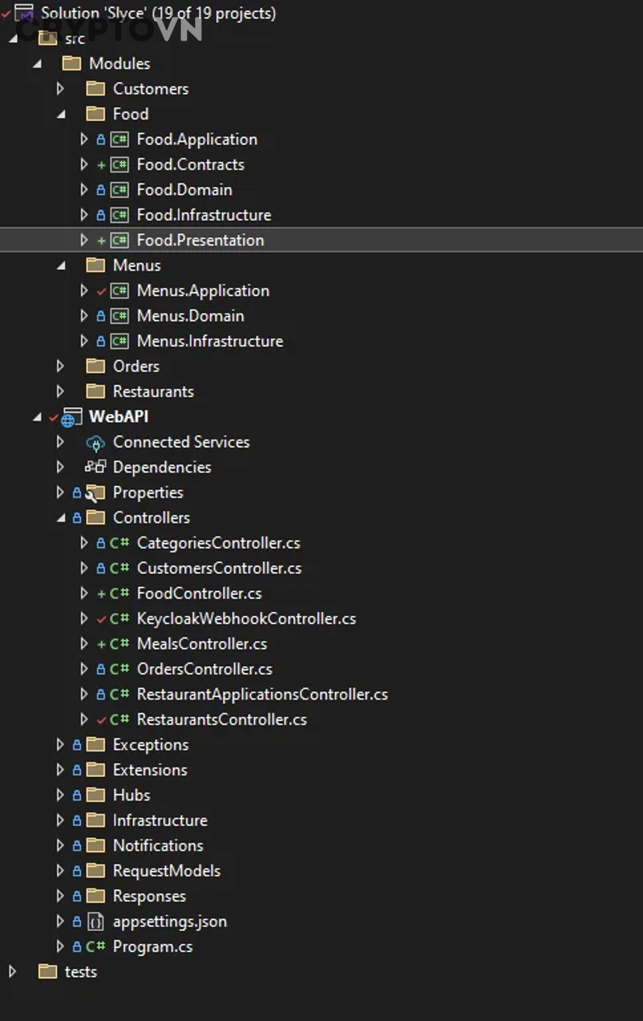Expand the Exceptions folder node

pos(61,745)
